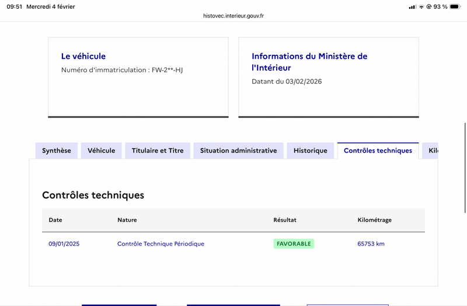Click the 65753 km mileage value
Image resolution: width=467 pixels, height=306 pixels.
371,244
